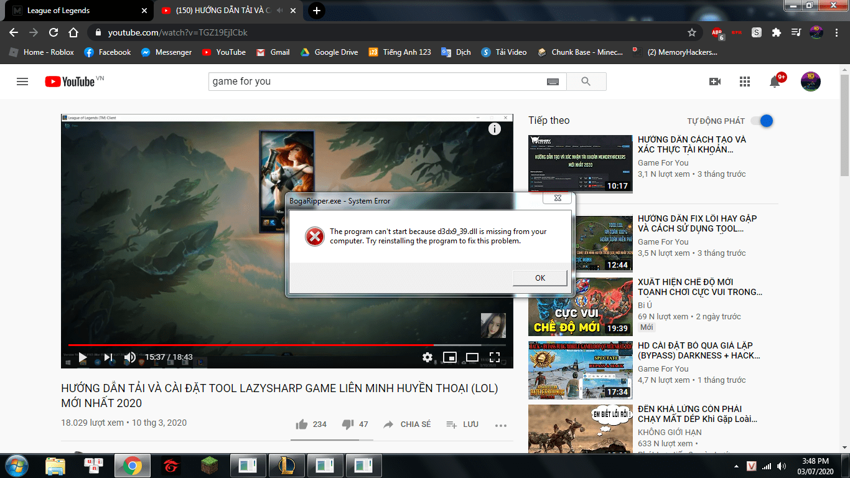Click the Chrome address bar URL

[178, 32]
